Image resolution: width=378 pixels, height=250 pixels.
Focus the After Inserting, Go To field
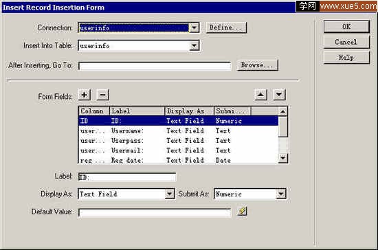click(155, 66)
